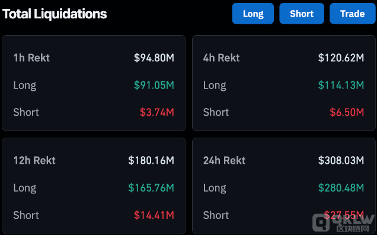The image size is (377, 235).
Task: Select 12h long liquidations value $165.76M
Action: (x=151, y=188)
